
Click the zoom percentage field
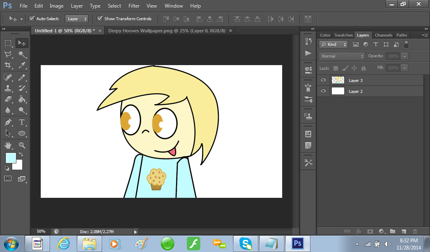click(41, 231)
